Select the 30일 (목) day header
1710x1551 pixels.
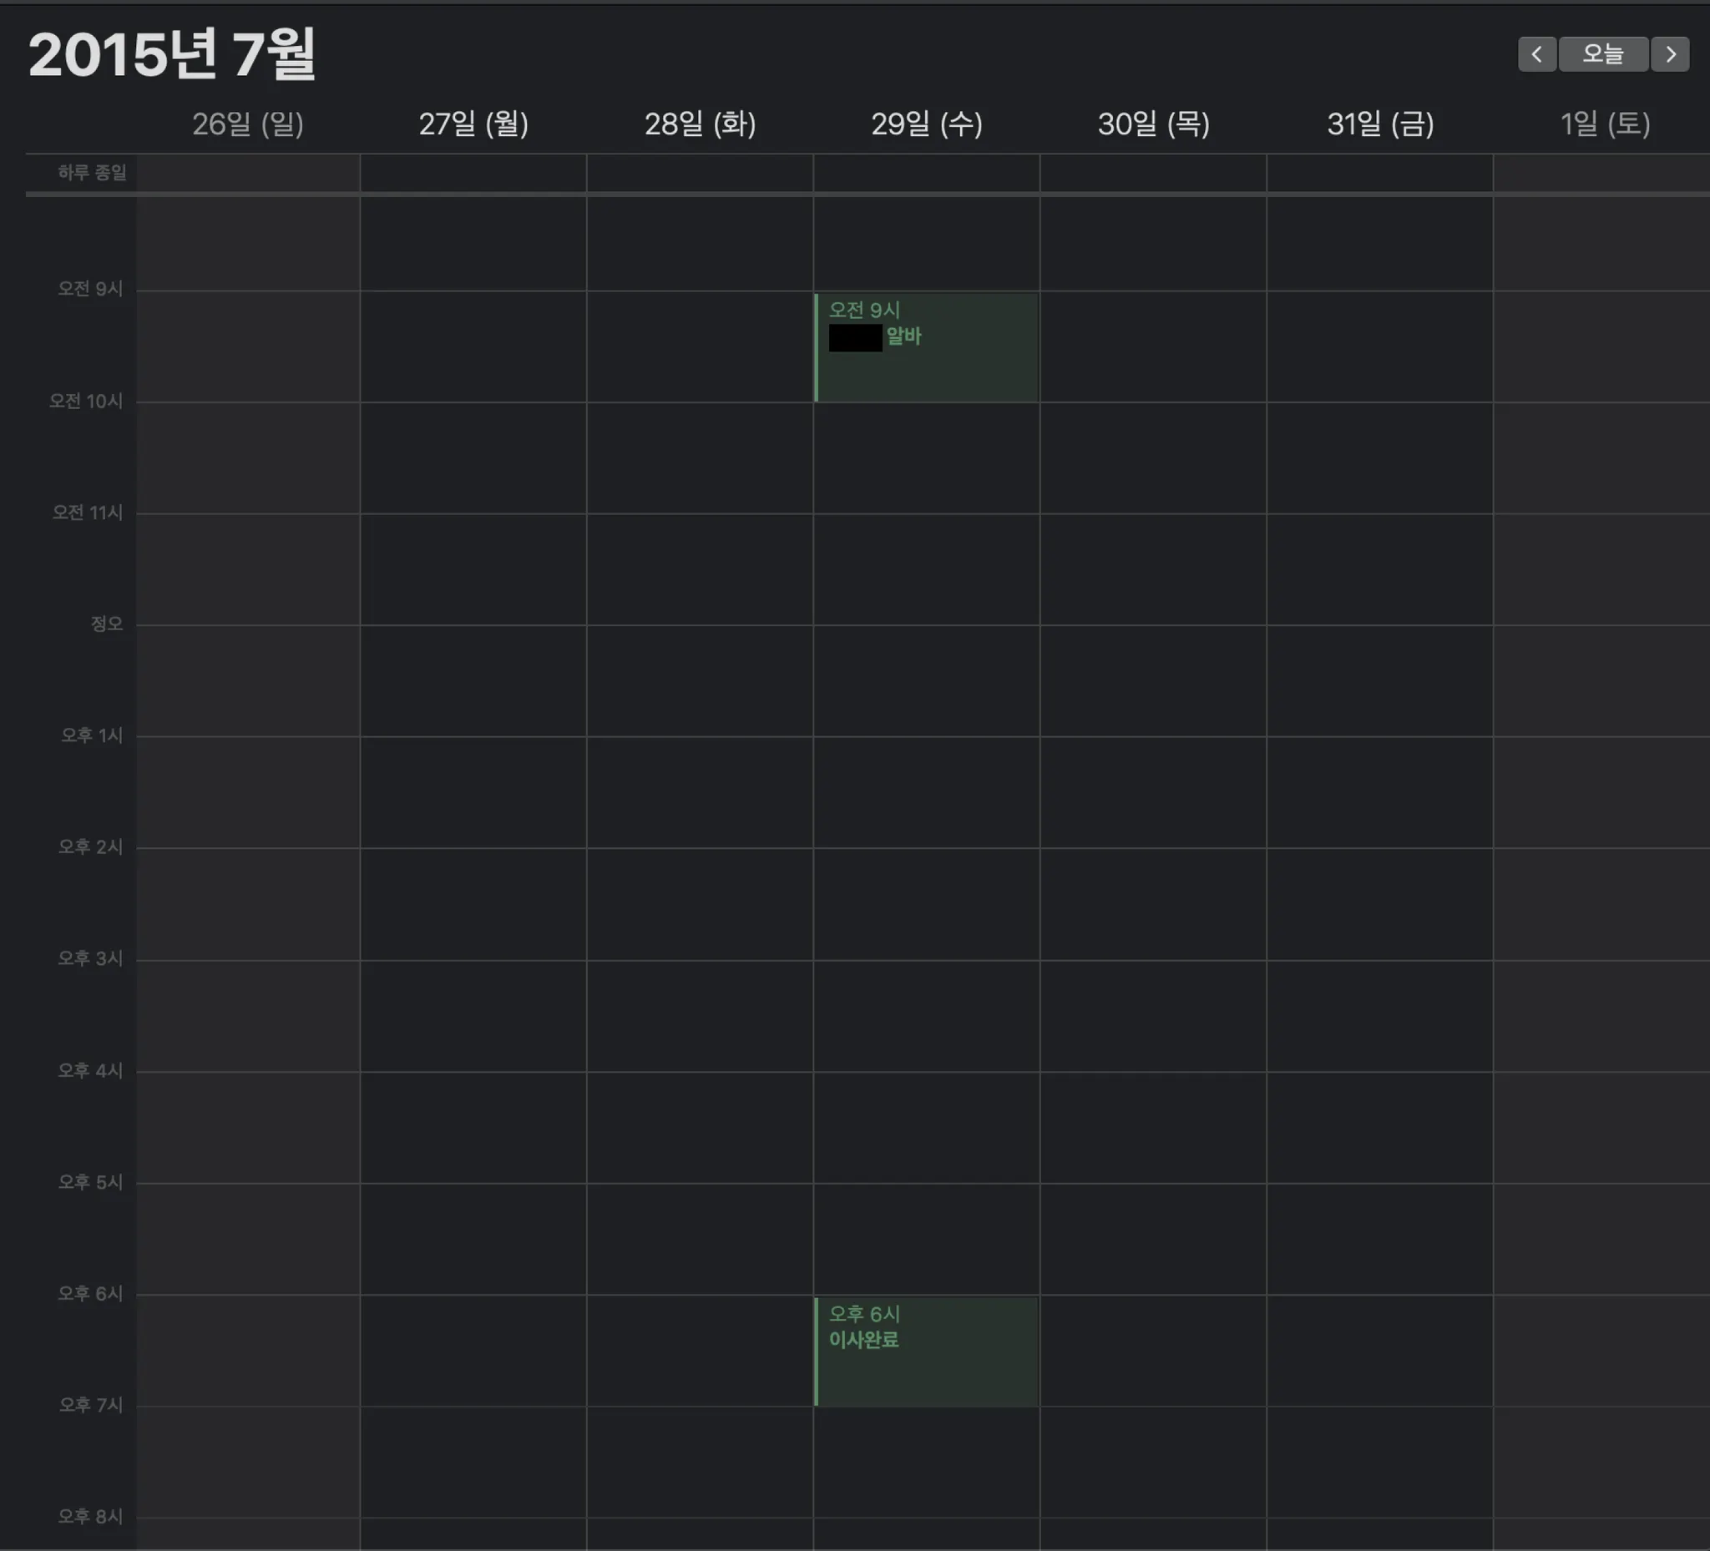(x=1153, y=124)
